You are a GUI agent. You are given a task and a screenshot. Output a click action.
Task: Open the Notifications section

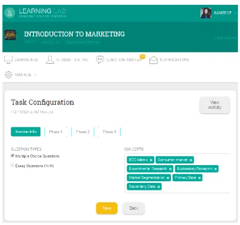[x=174, y=60]
